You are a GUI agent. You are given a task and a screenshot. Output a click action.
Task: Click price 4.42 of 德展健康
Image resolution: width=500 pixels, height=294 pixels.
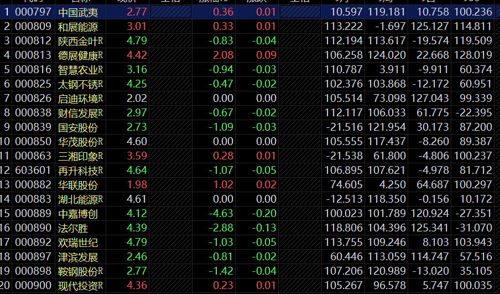click(x=137, y=55)
